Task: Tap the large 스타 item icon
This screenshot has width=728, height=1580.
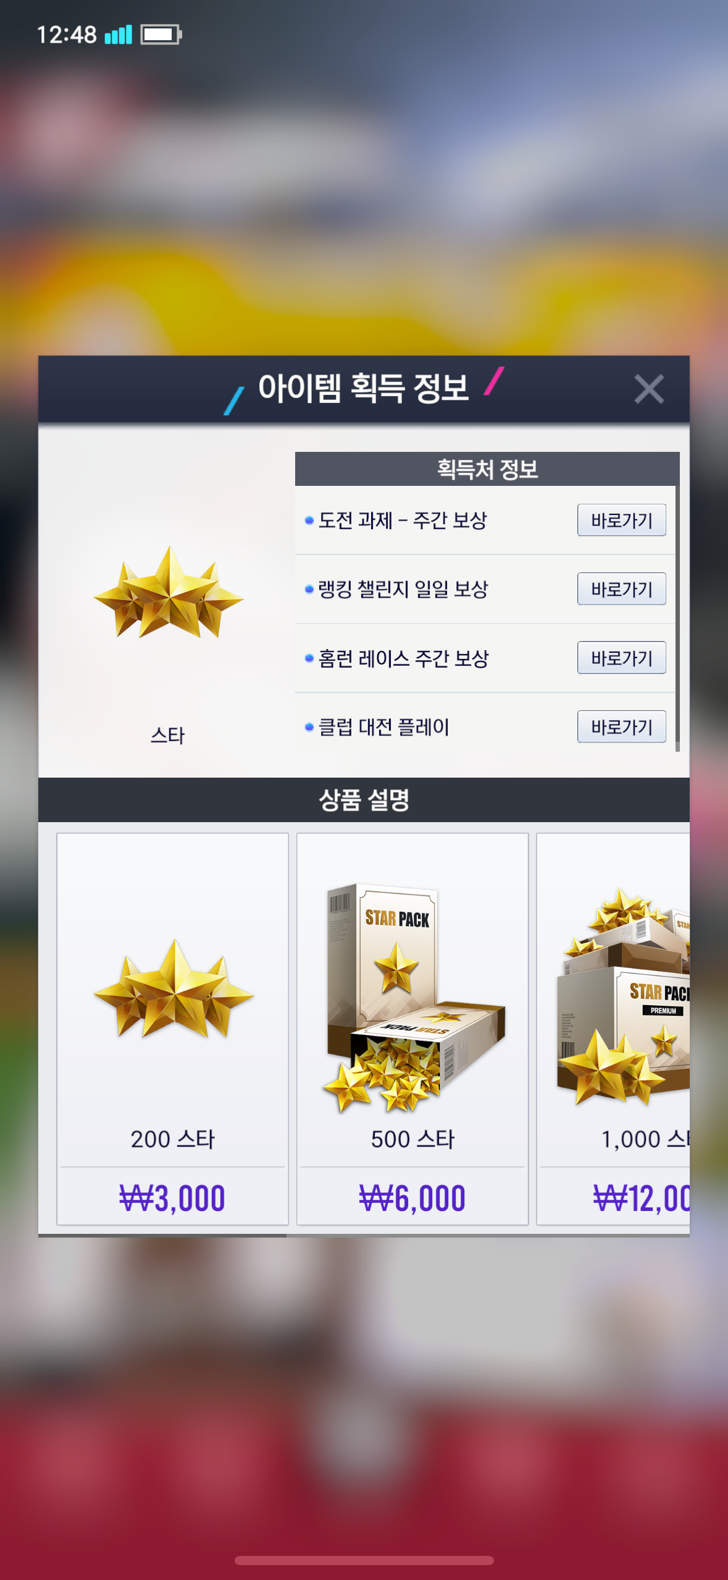Action: 168,592
